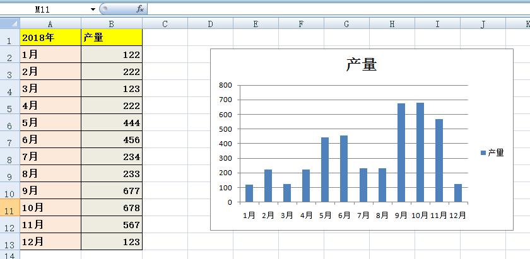Click cell labeled 7月 in column A
Image resolution: width=530 pixels, height=259 pixels.
[x=50, y=156]
